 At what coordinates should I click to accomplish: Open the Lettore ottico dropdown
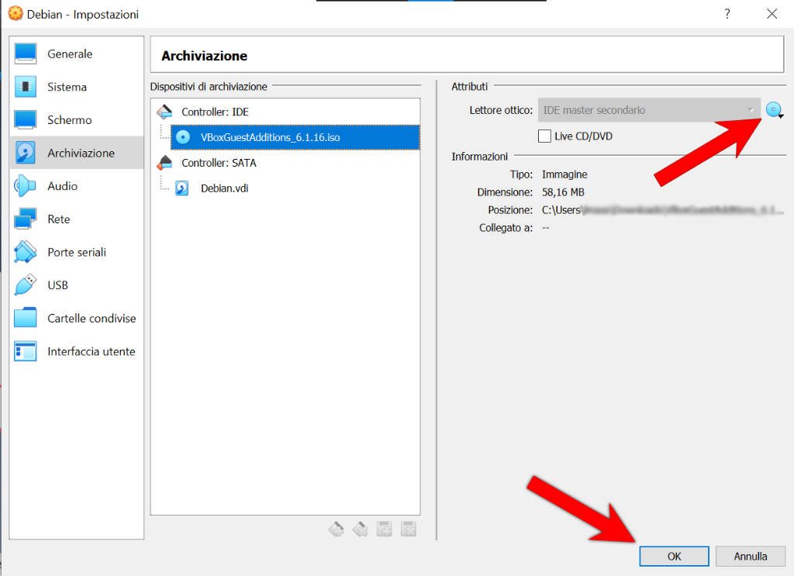649,110
